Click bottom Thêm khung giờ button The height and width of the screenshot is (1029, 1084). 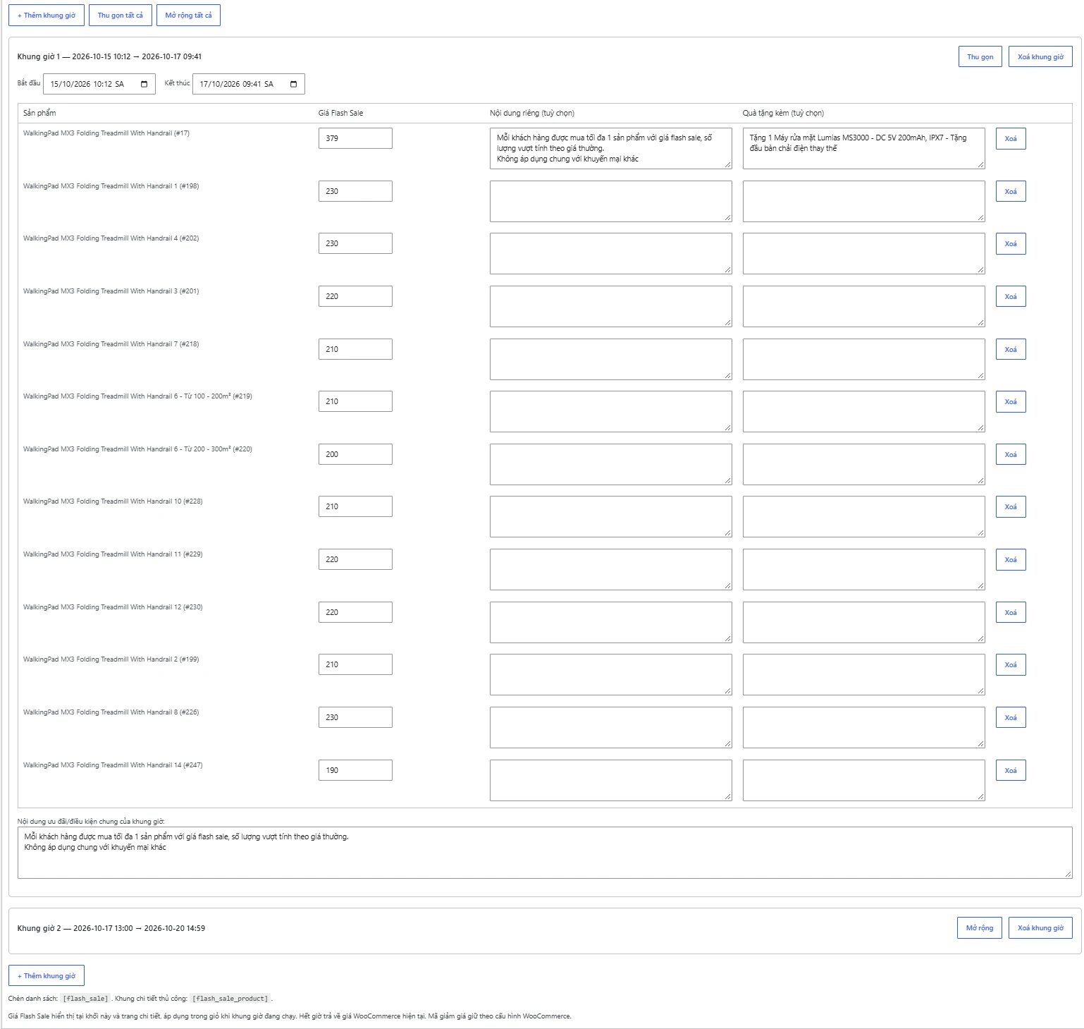pyautogui.click(x=47, y=975)
